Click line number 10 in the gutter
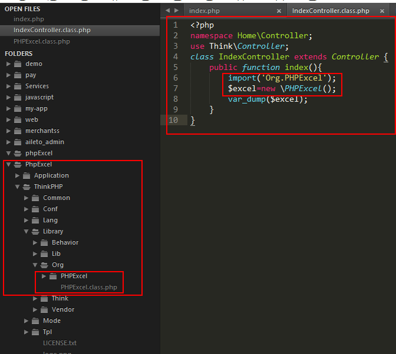 (173, 120)
